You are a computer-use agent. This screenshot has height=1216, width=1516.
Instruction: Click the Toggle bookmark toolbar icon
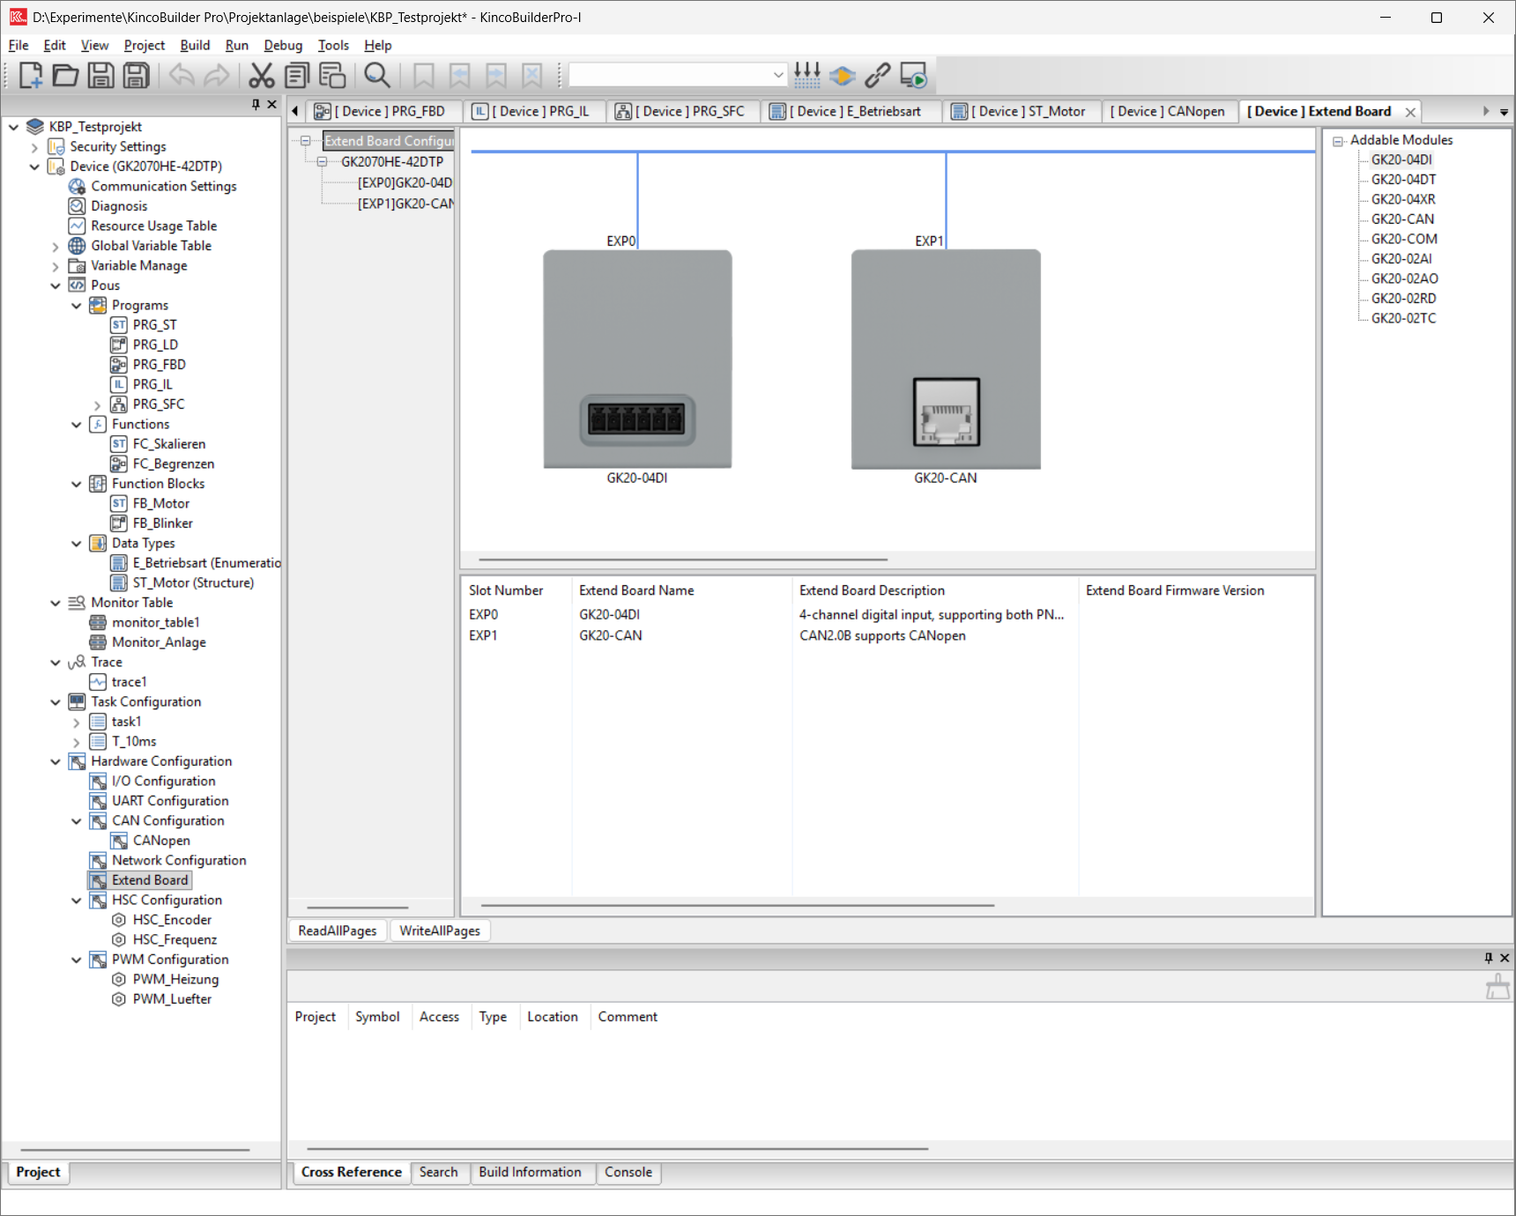(424, 76)
